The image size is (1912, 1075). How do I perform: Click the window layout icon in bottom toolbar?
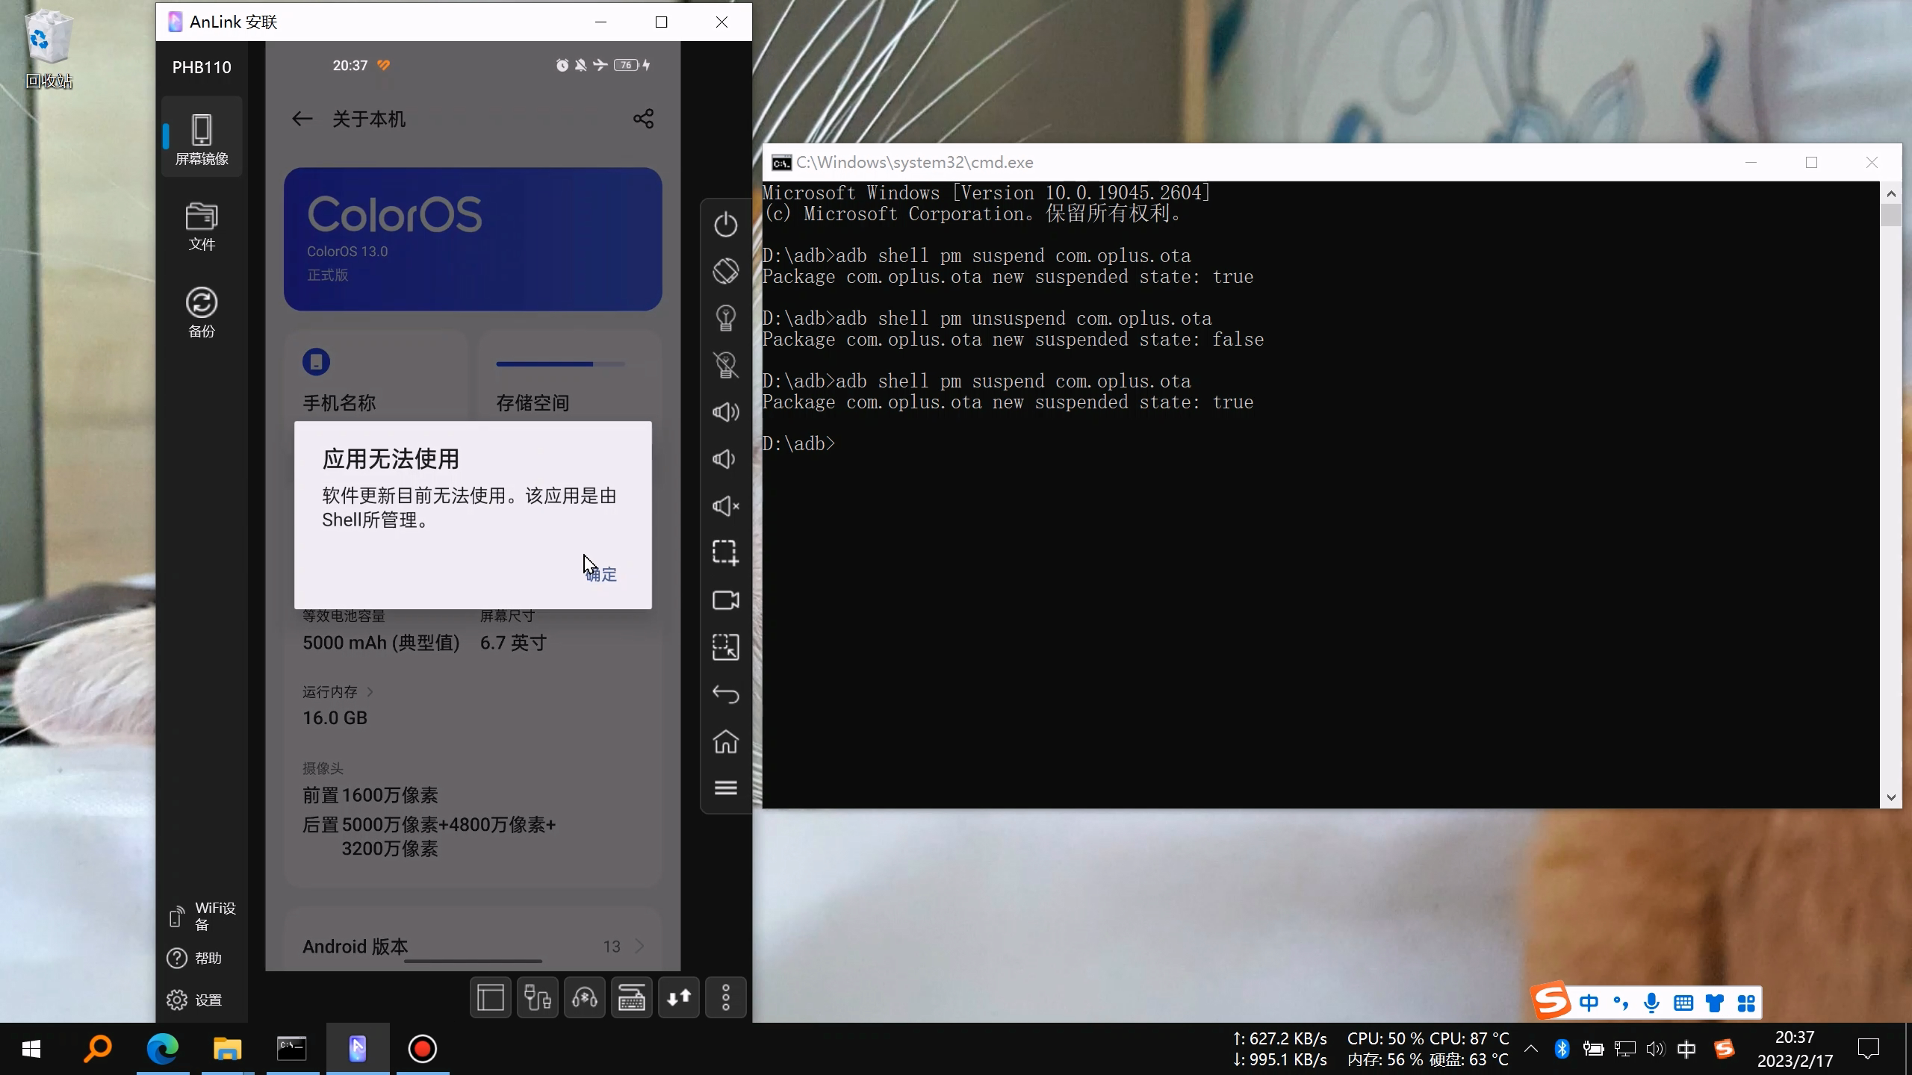coord(491,997)
